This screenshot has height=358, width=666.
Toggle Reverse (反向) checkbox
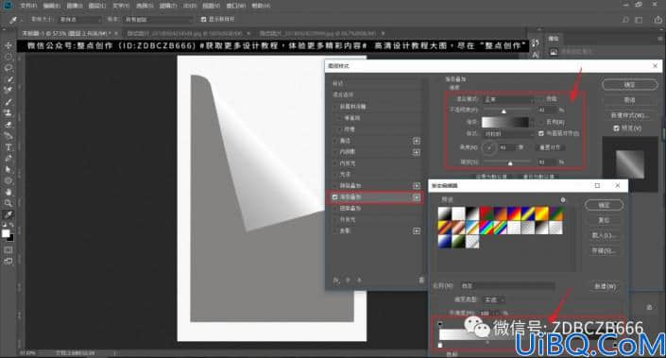point(540,122)
